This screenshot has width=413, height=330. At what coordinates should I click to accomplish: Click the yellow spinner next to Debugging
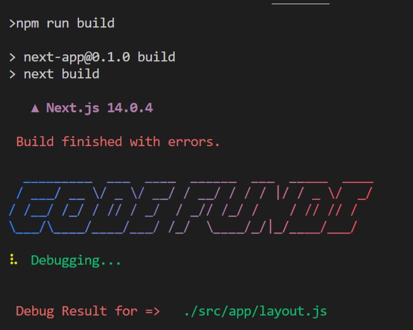coord(13,259)
